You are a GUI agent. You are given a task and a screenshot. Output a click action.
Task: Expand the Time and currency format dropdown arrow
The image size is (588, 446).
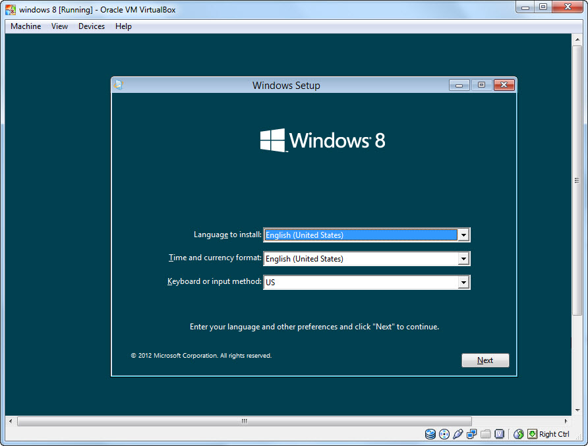coord(463,259)
